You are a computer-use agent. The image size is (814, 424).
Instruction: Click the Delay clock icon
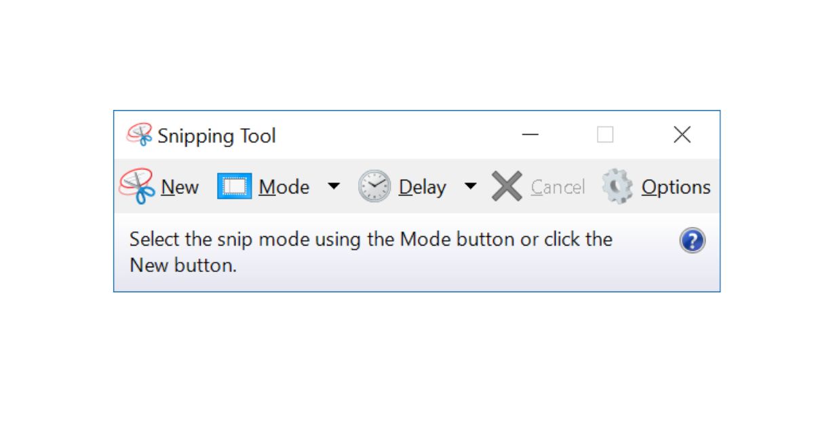pyautogui.click(x=374, y=187)
